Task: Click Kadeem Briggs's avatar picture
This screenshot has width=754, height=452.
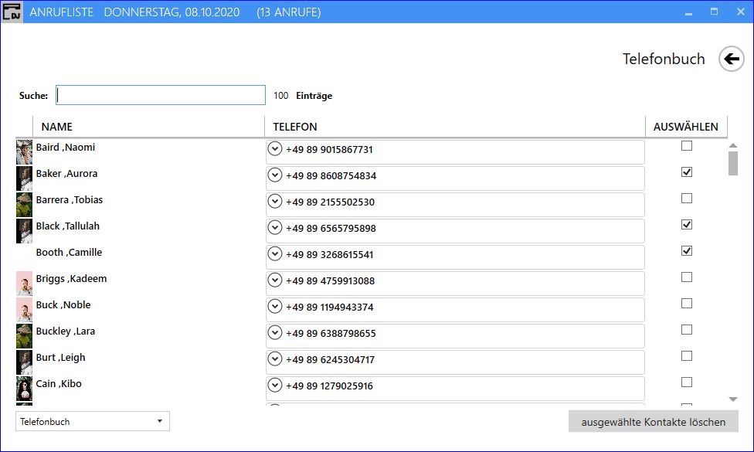Action: pyautogui.click(x=24, y=284)
